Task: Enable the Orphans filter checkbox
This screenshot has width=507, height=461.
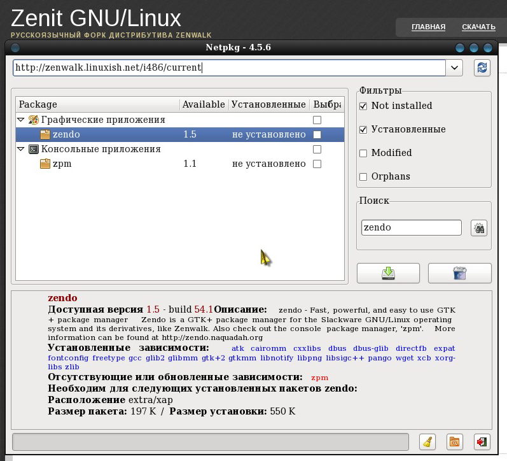Action: pyautogui.click(x=363, y=177)
